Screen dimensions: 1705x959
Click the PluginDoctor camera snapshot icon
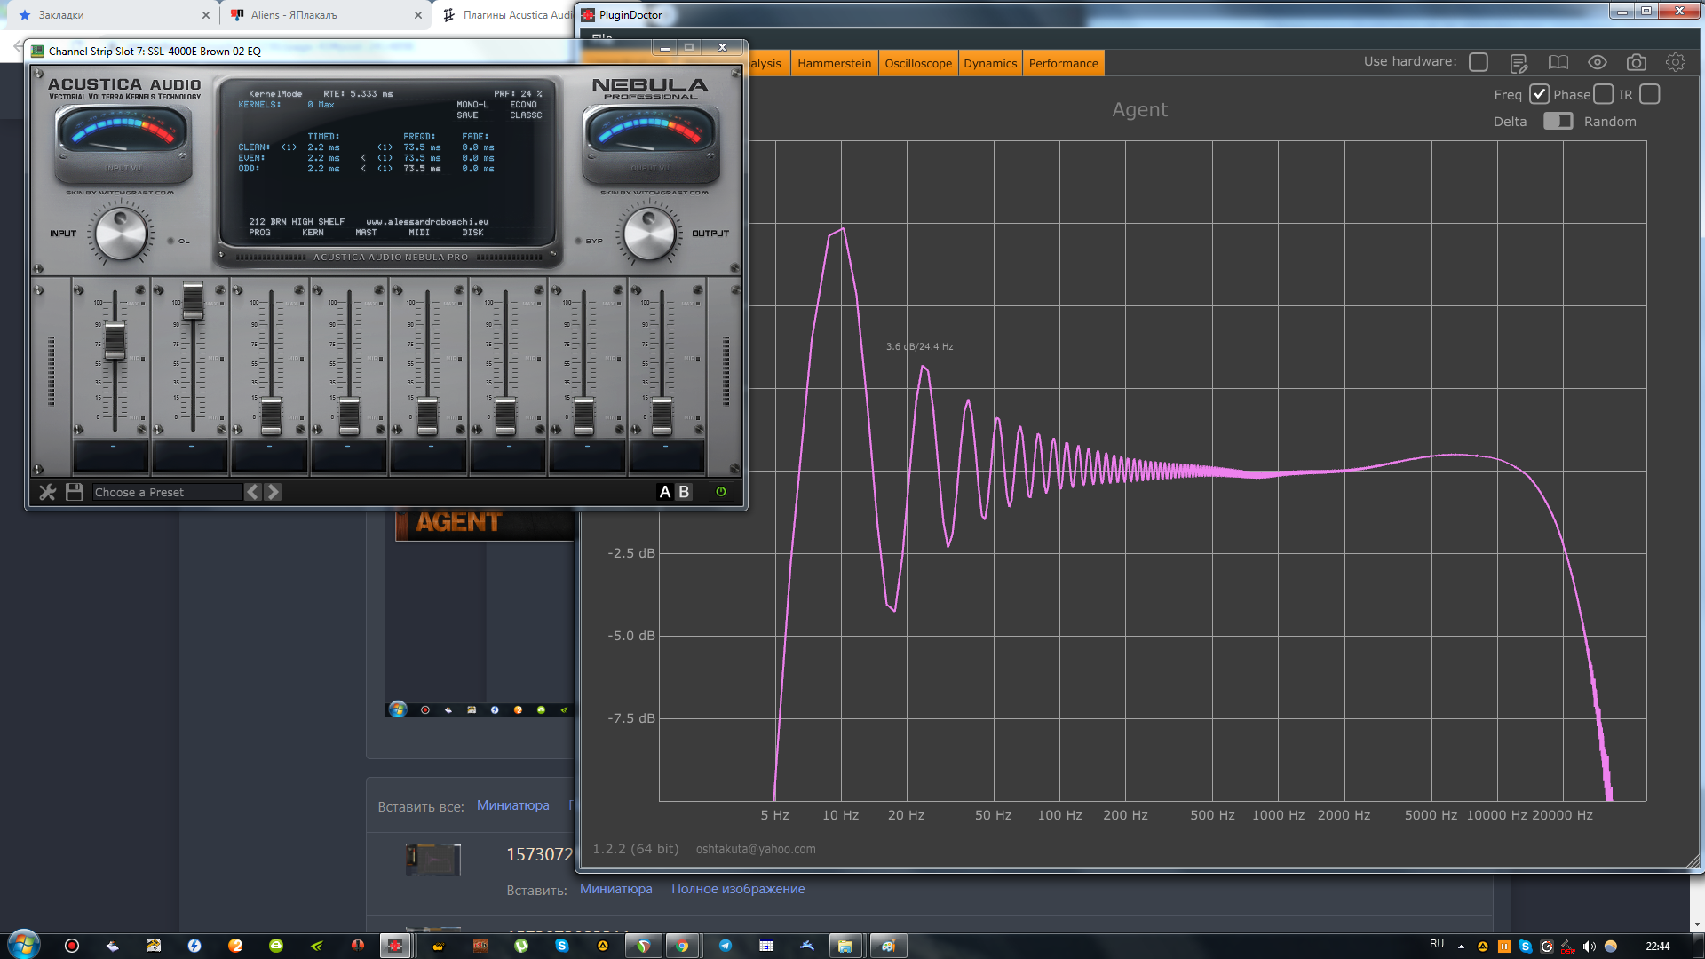(1636, 62)
